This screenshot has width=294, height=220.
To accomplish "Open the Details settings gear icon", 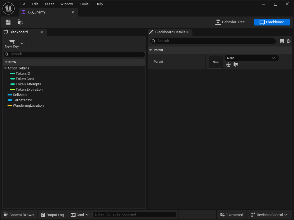I will coord(289,41).
